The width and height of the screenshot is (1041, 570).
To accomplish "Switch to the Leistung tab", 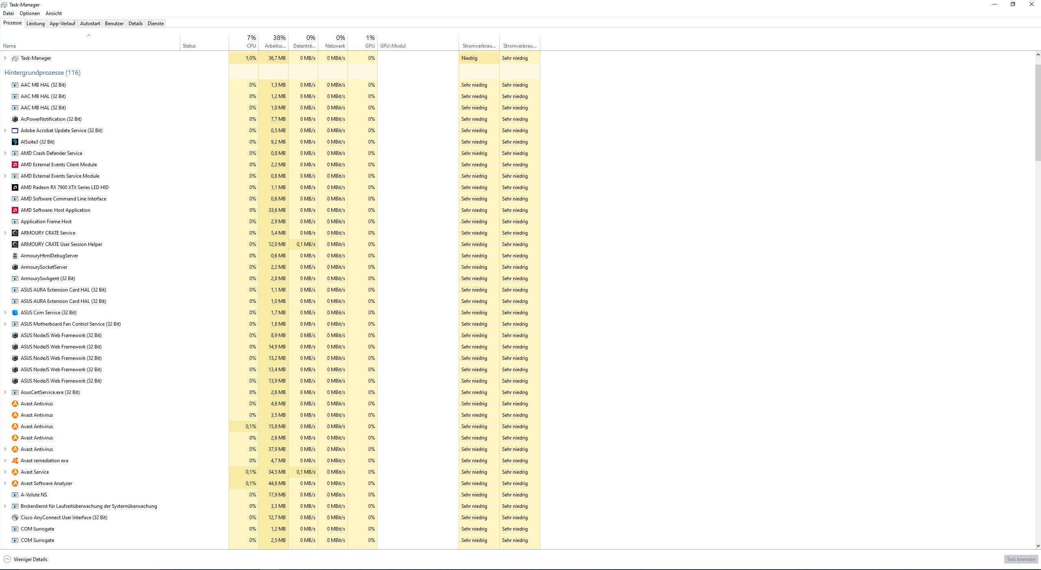I will (35, 24).
